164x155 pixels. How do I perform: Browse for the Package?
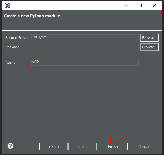click(x=149, y=47)
